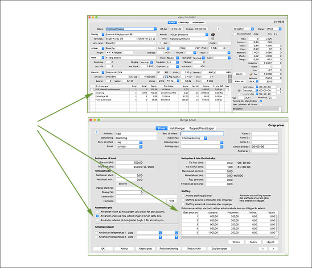Open the Artikelgrupp dropdown
This screenshot has height=268, width=312.
[x=222, y=147]
